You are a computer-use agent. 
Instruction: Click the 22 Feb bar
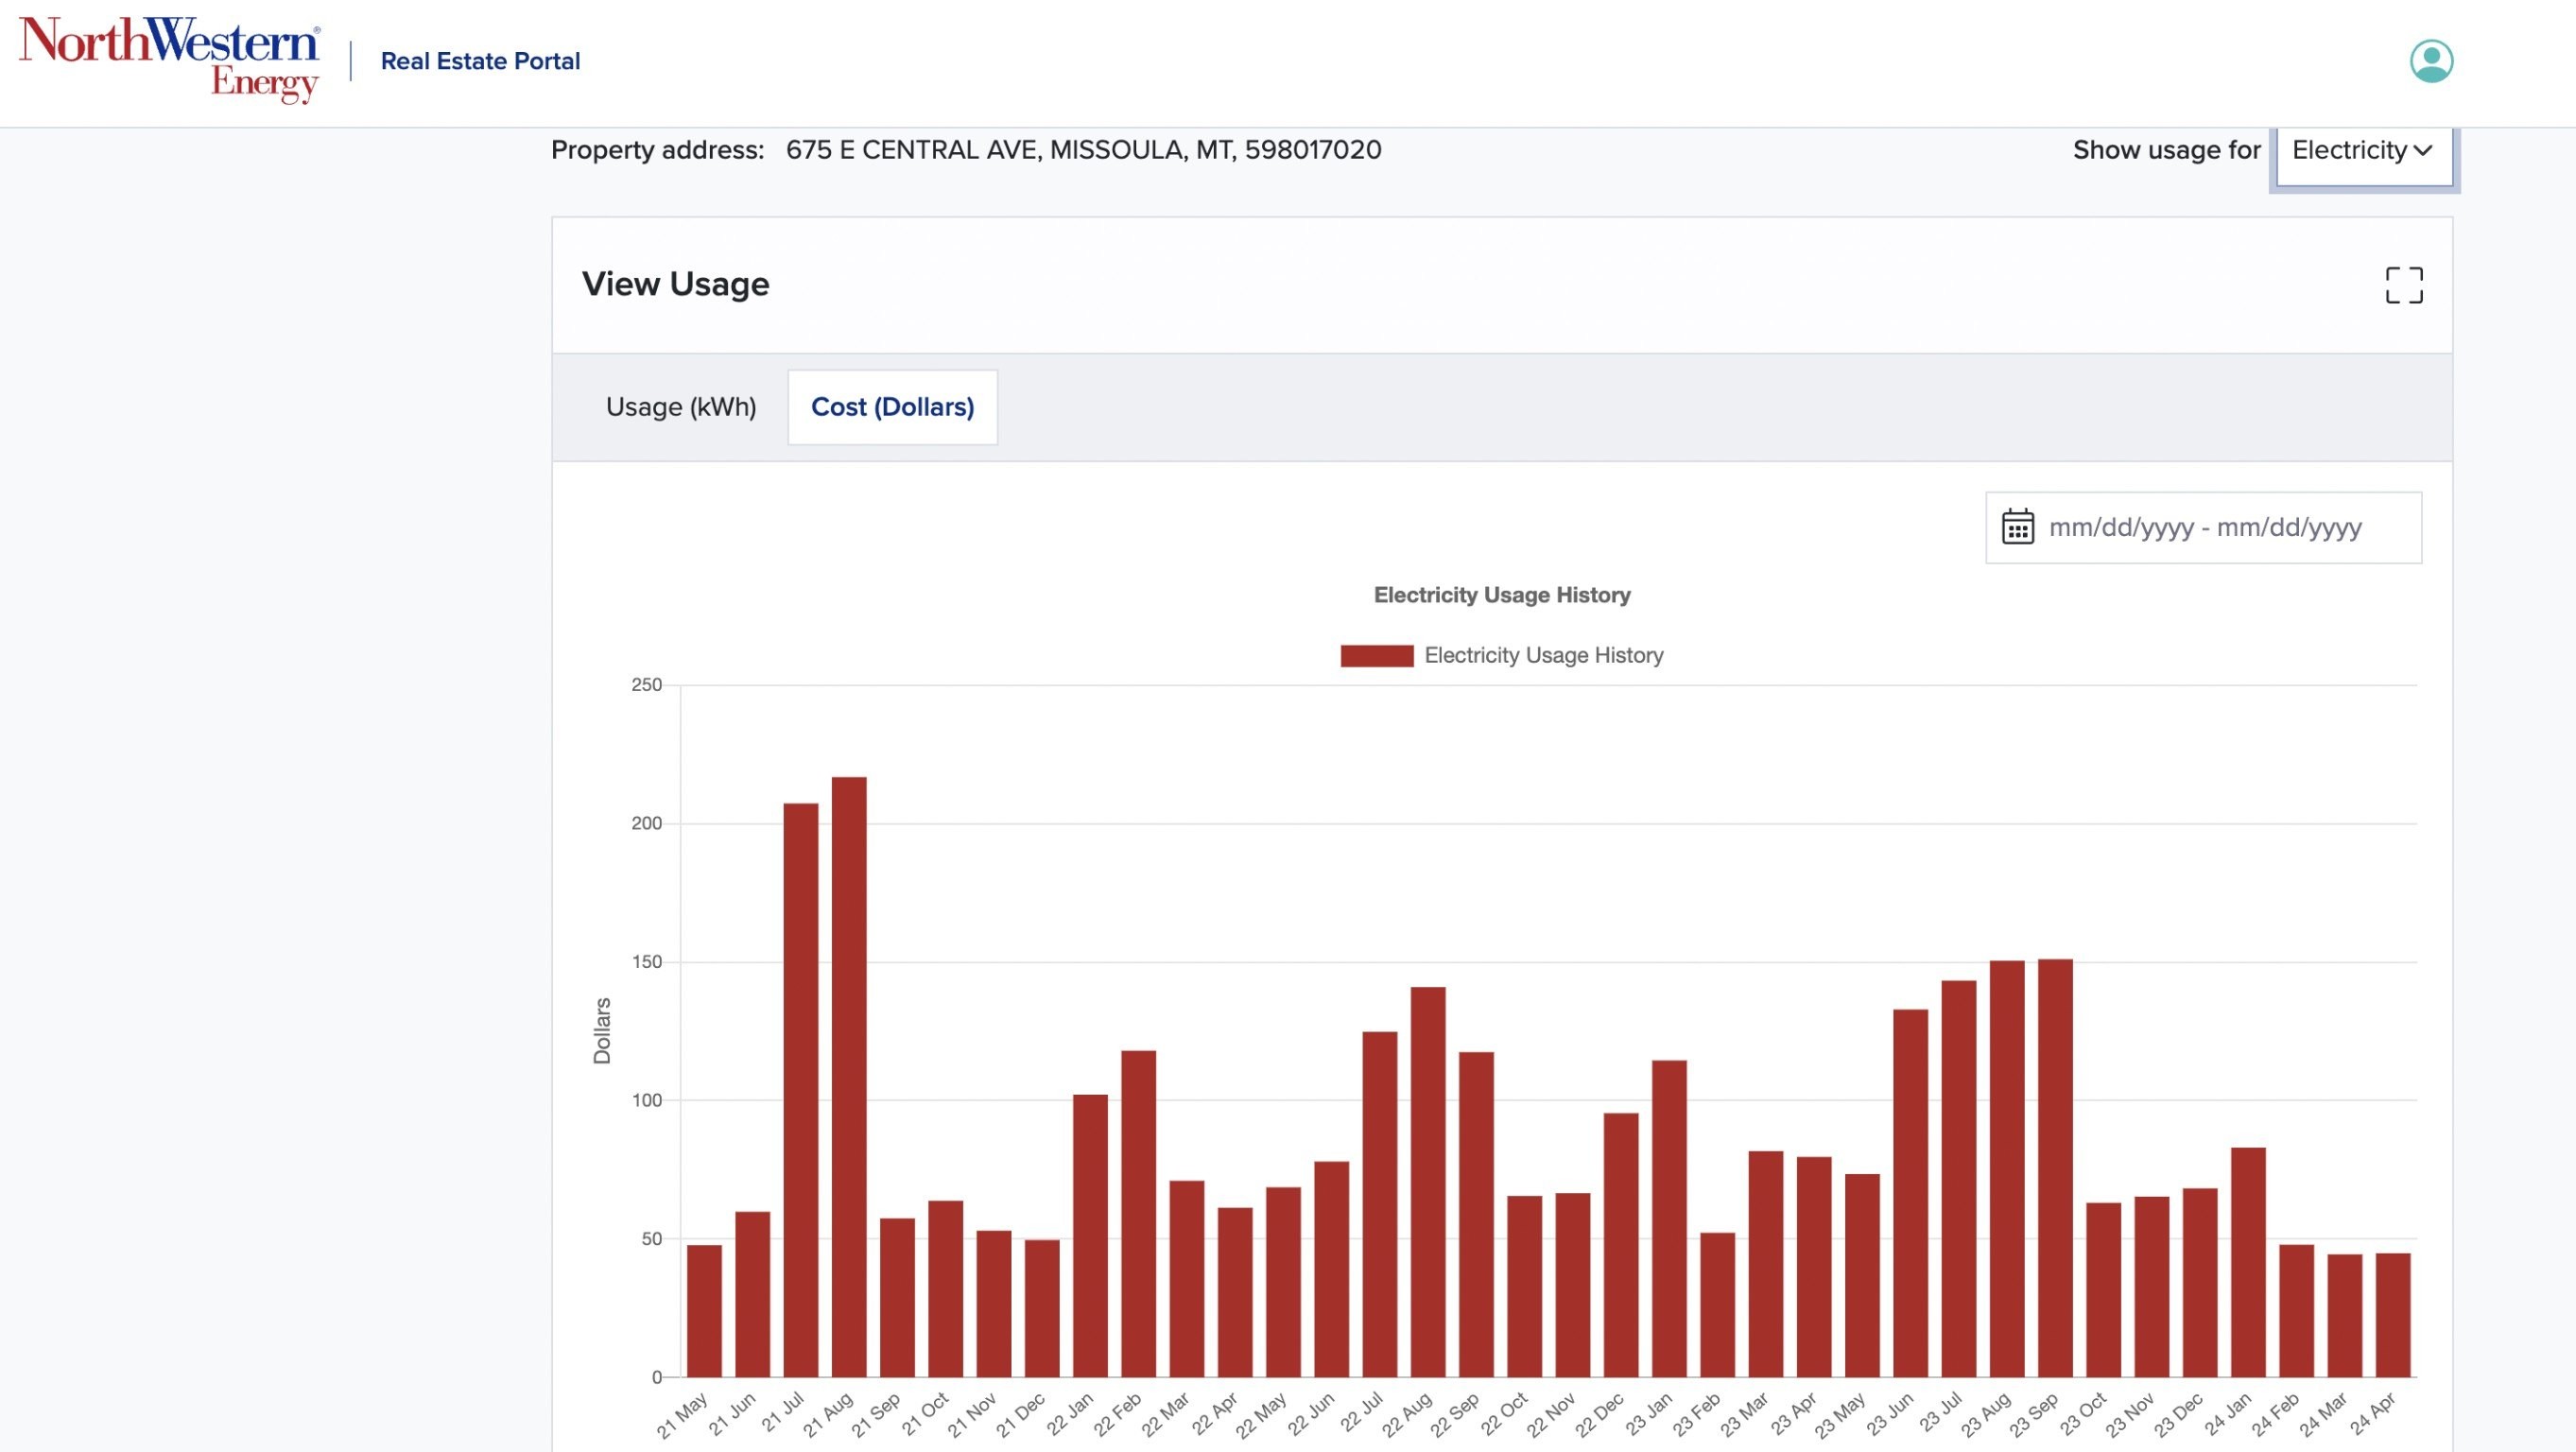[1138, 1214]
